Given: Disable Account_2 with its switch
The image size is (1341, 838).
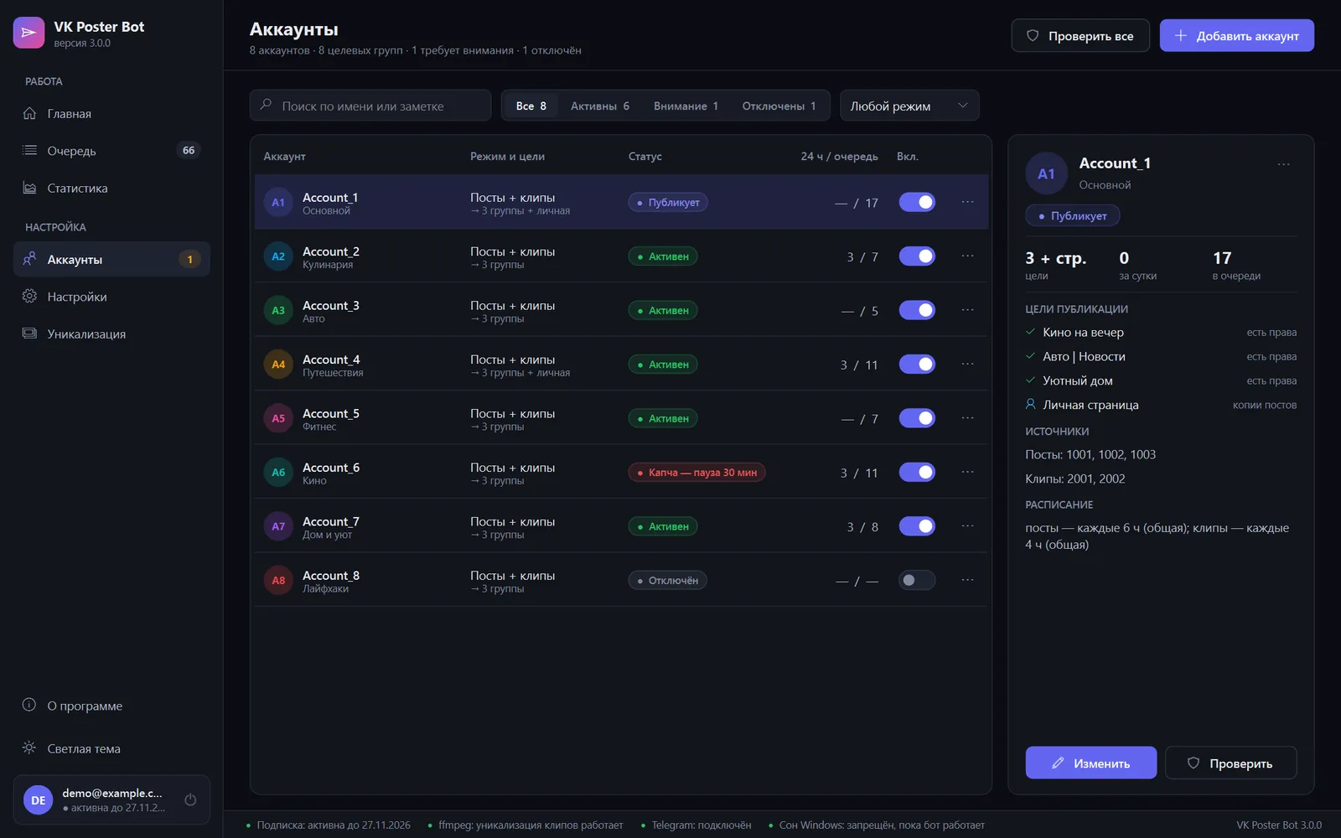Looking at the screenshot, I should [x=917, y=256].
